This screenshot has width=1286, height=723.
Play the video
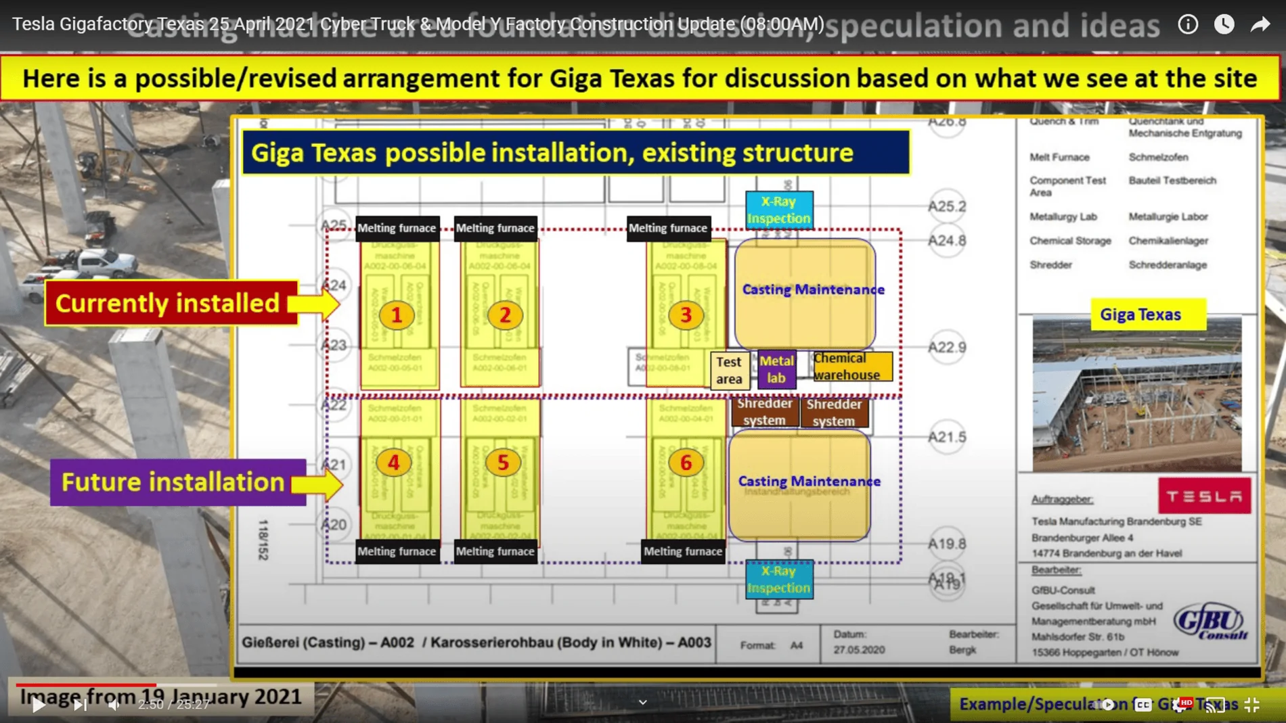click(x=39, y=705)
